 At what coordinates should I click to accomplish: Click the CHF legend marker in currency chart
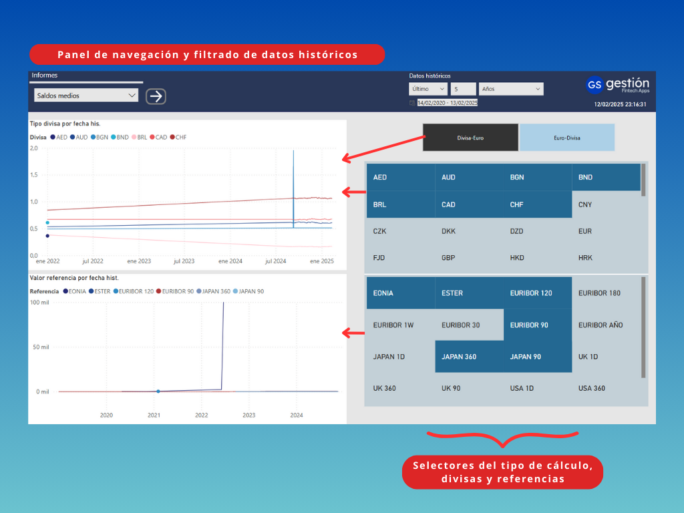172,137
